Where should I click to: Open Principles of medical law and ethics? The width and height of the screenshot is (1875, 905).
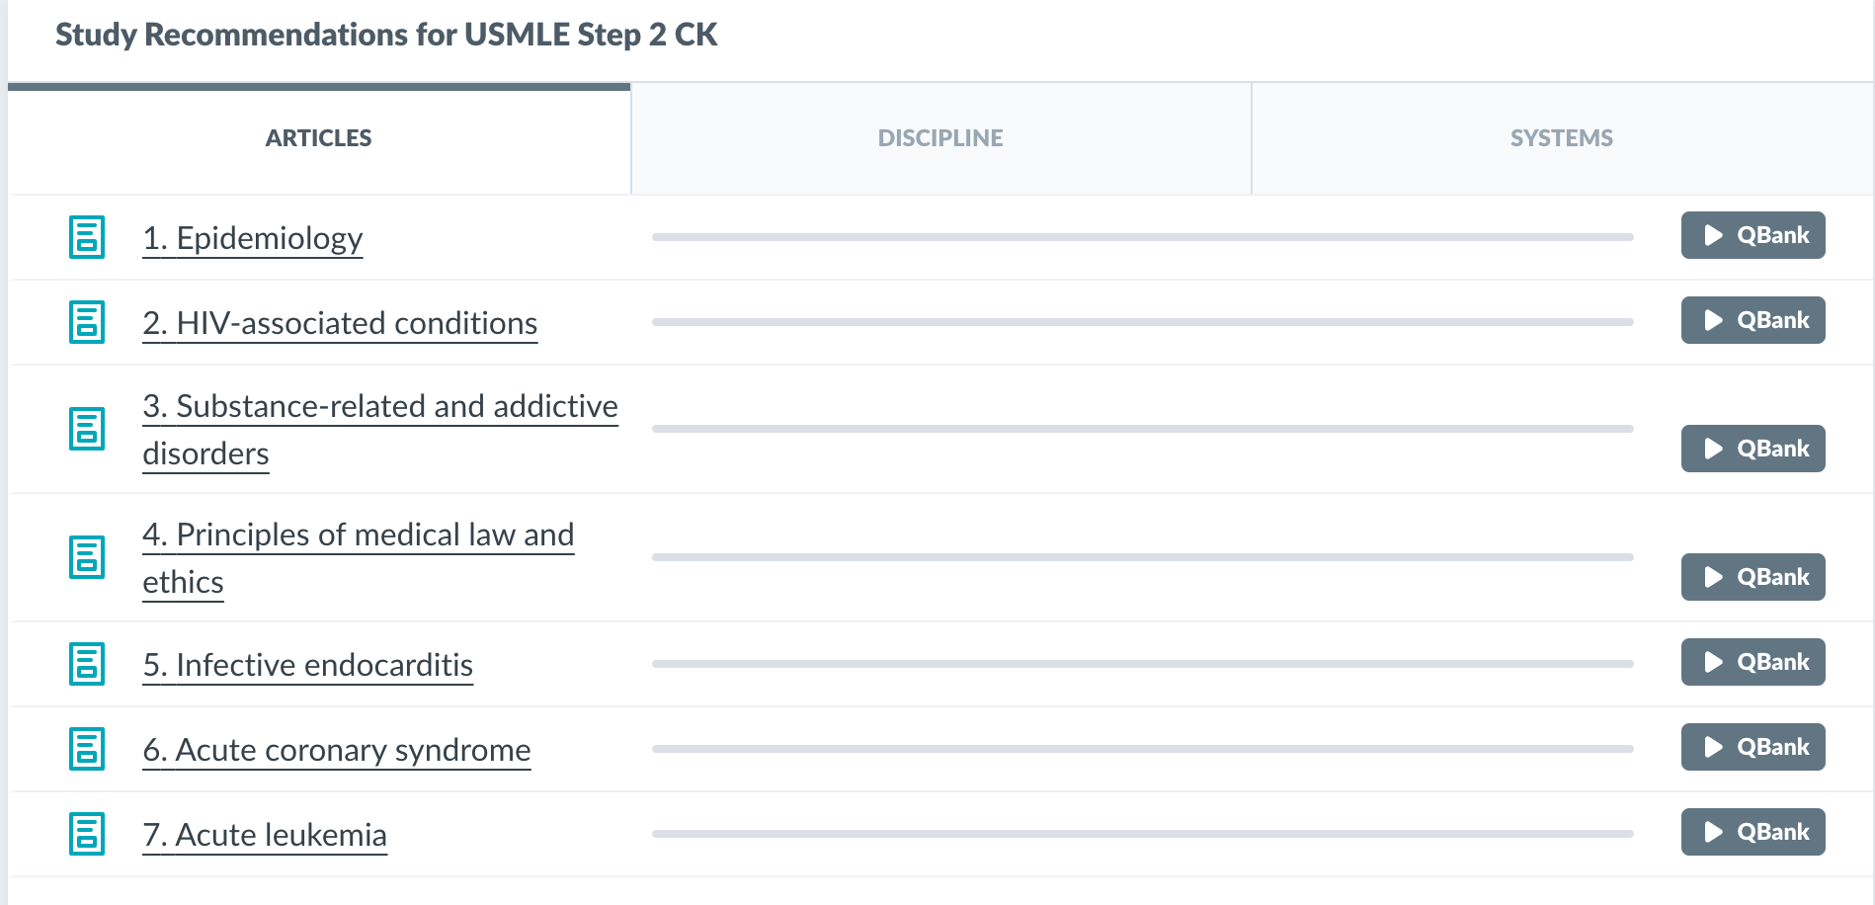click(x=358, y=535)
